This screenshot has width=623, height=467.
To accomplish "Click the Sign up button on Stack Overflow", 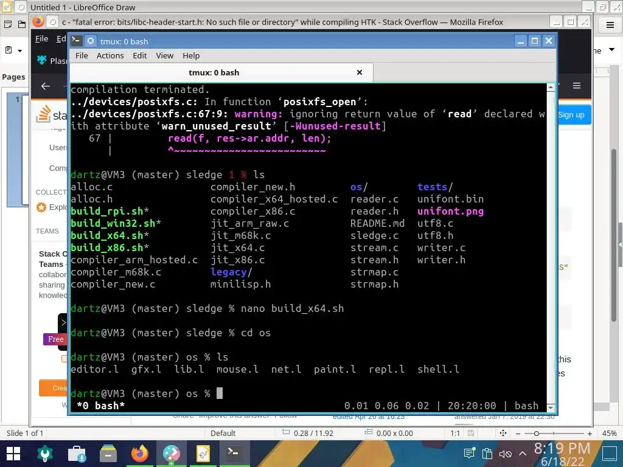I will 573,115.
